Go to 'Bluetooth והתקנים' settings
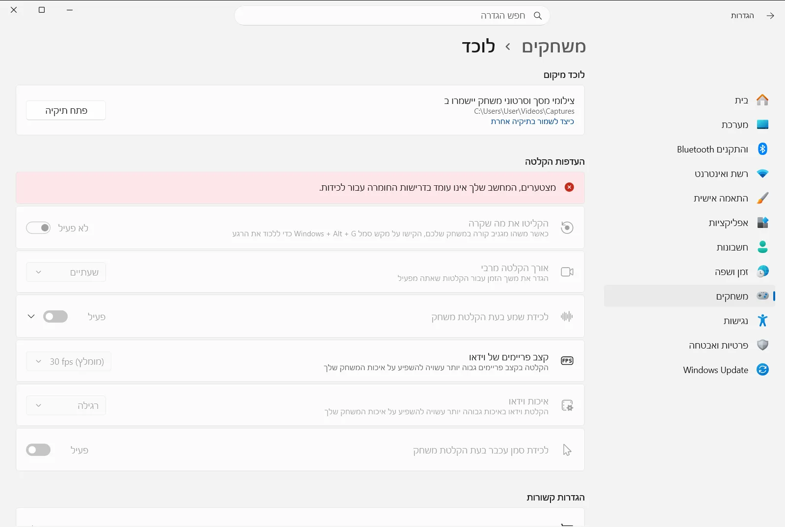 tap(690, 149)
